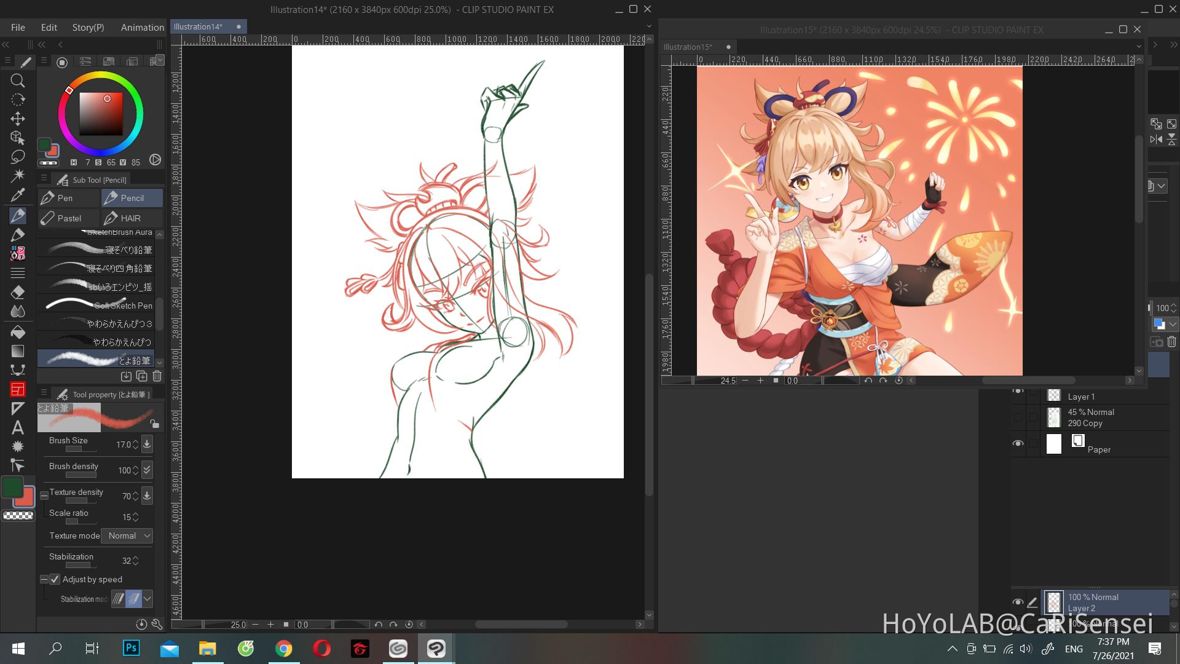This screenshot has height=664, width=1180.
Task: Activate the Text tool
Action: [18, 428]
